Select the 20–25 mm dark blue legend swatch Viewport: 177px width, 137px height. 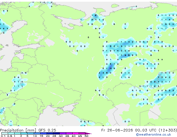coord(50,133)
